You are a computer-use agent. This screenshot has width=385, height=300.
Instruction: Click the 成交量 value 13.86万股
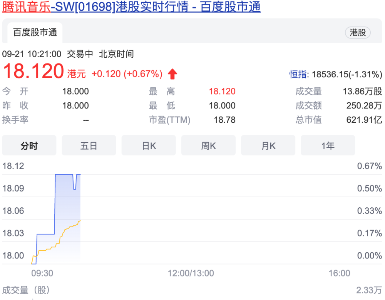362,92
